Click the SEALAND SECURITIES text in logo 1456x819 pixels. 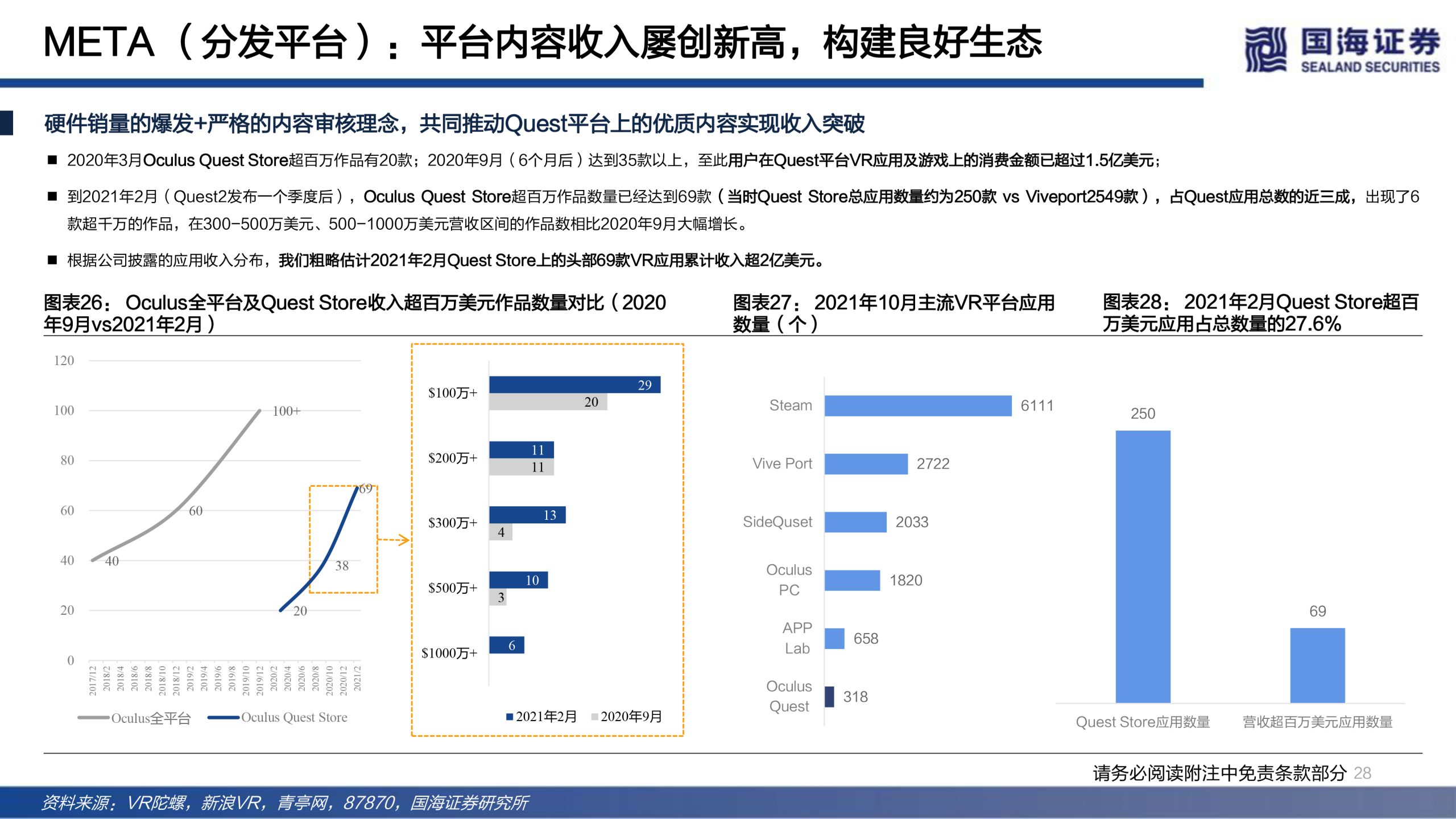(1370, 67)
